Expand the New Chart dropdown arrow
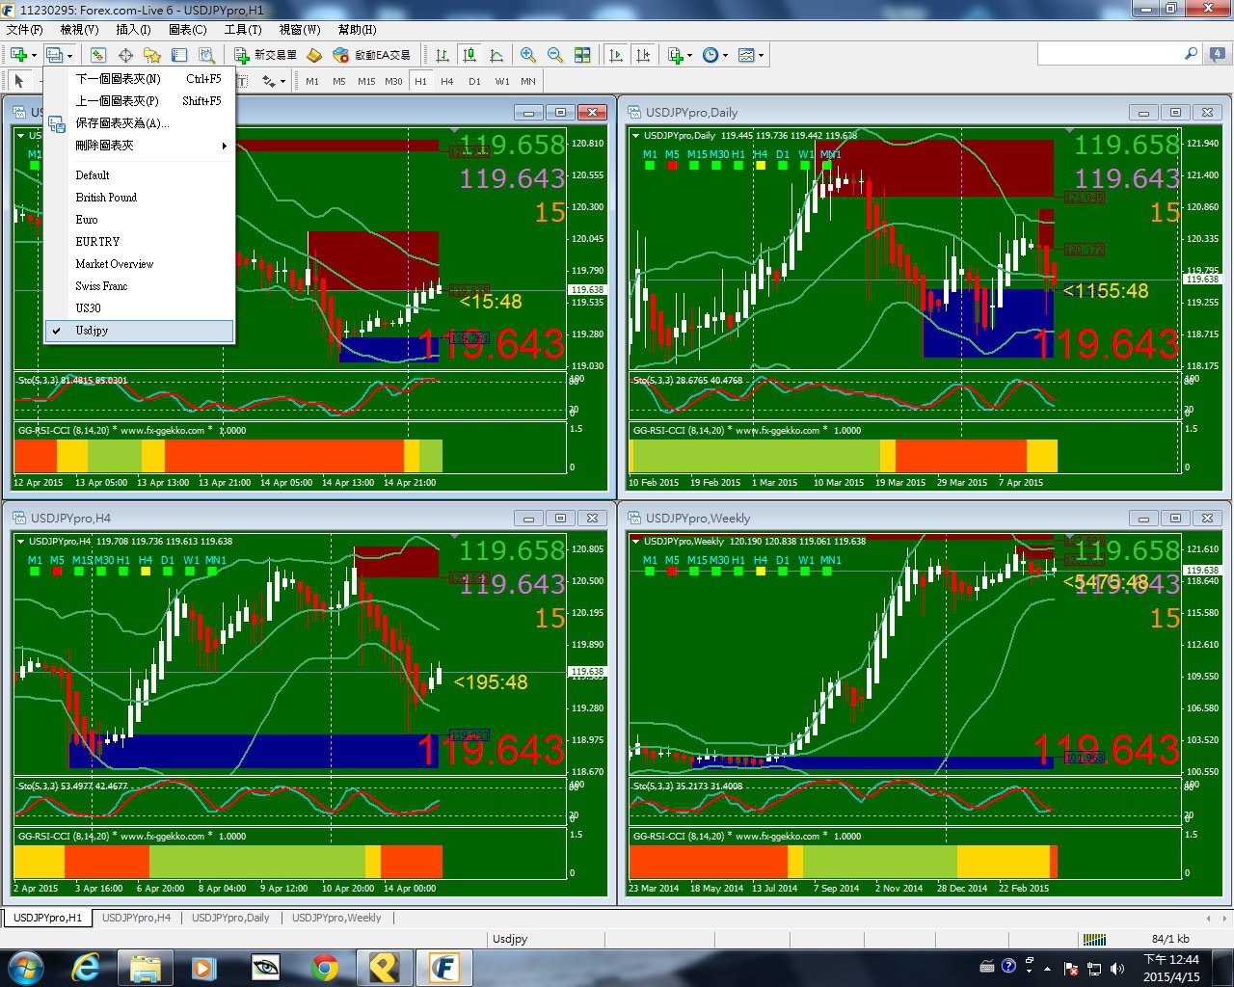The width and height of the screenshot is (1234, 987). point(33,55)
